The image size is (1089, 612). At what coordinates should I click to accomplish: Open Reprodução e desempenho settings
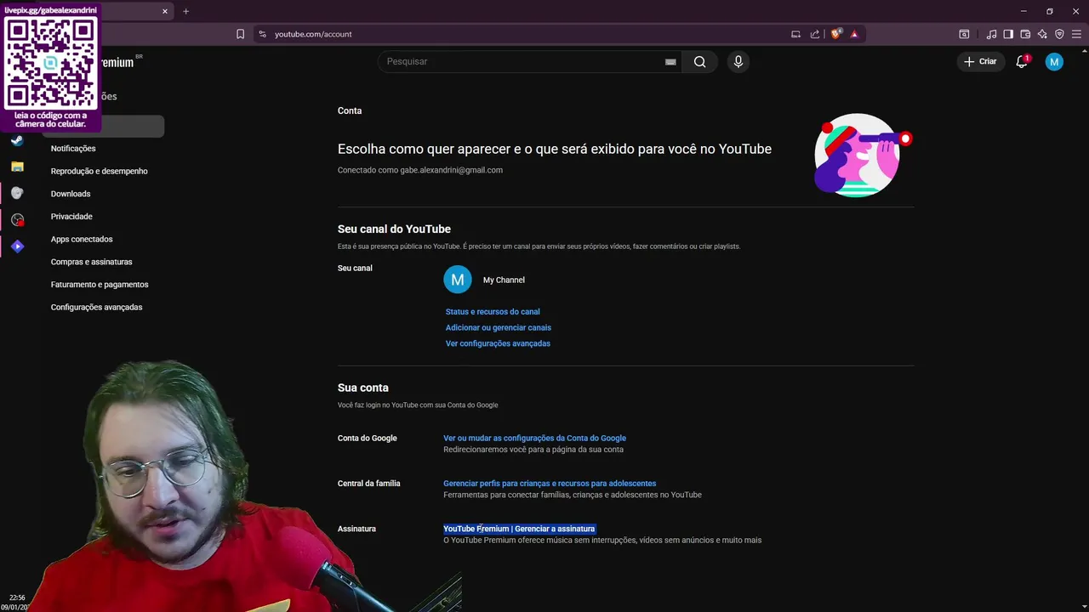tap(99, 171)
